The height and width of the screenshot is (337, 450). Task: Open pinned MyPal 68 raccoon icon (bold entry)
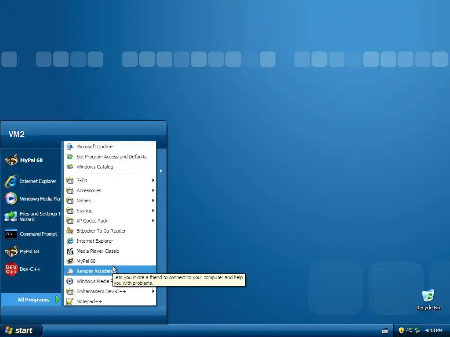11,160
